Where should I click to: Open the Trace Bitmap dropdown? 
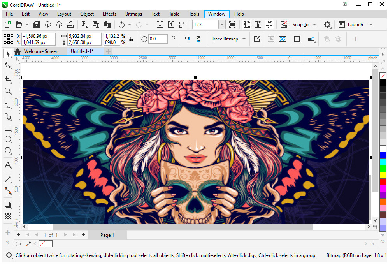244,39
